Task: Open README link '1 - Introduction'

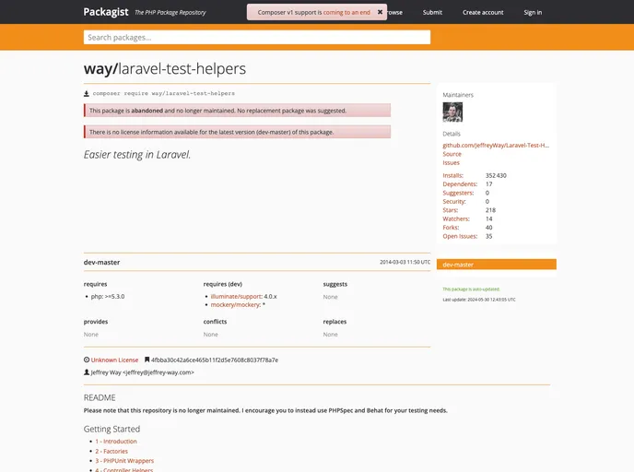Action: tap(116, 442)
